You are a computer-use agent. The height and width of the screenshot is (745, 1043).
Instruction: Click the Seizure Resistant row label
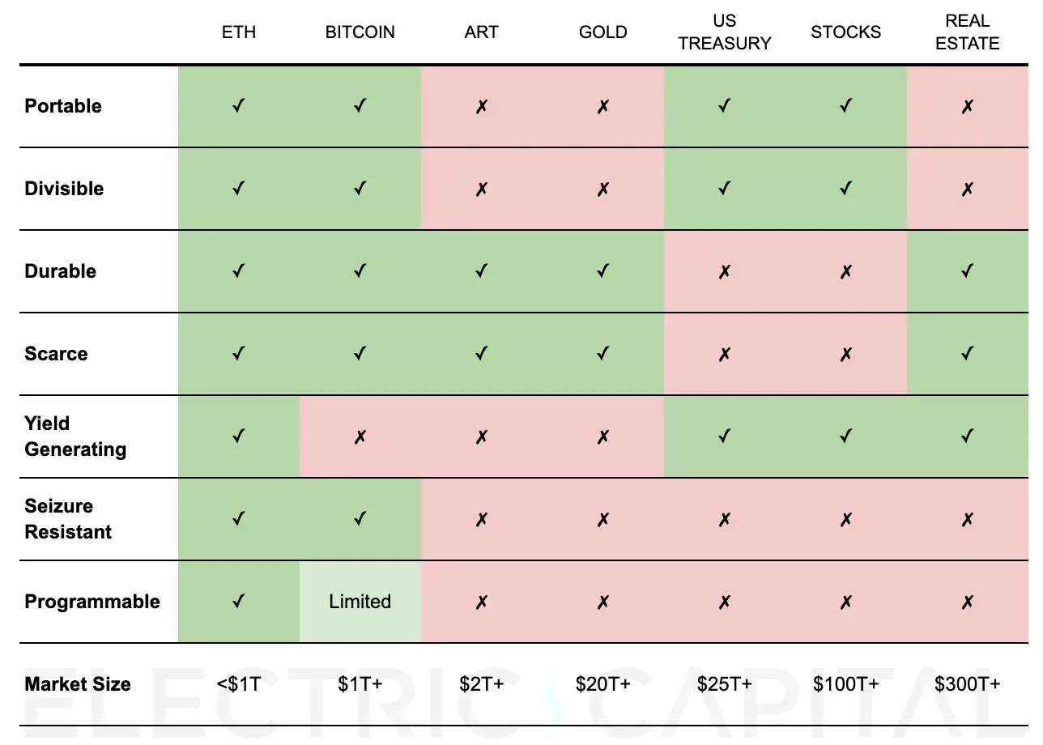coord(68,519)
